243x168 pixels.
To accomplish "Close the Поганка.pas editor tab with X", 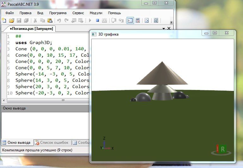I will click(169, 28).
